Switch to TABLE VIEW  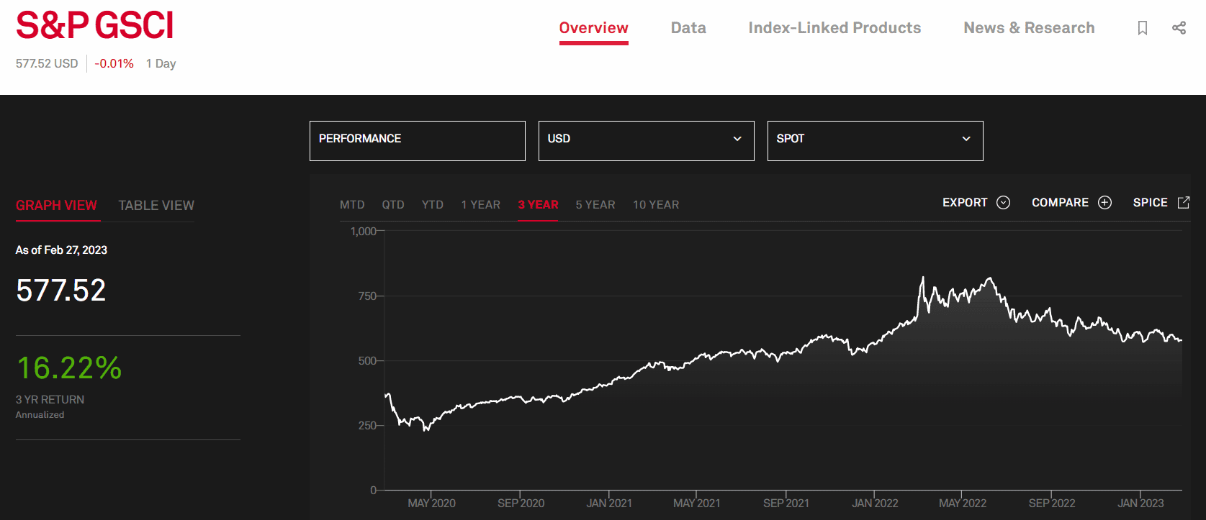tap(156, 206)
